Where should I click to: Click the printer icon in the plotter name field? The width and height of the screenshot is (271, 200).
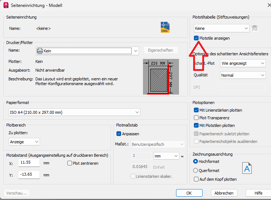(x=40, y=51)
